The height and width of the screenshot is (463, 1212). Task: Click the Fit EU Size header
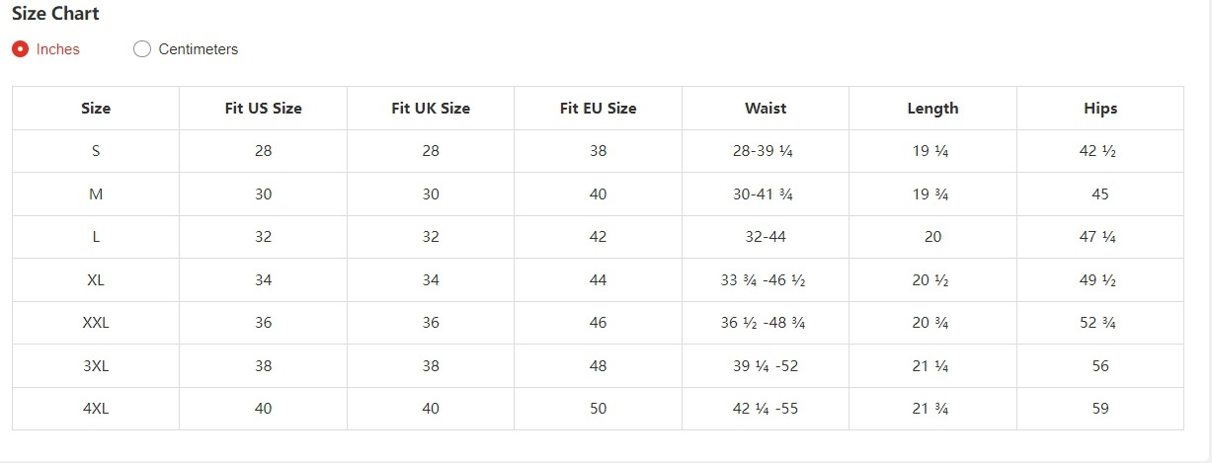598,109
